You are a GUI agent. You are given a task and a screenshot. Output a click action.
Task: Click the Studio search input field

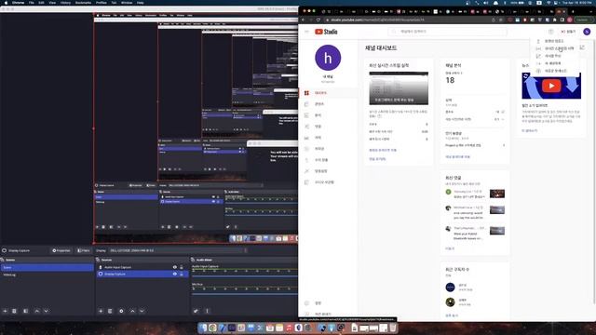pyautogui.click(x=447, y=32)
